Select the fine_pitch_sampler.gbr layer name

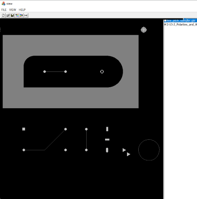click(181, 21)
